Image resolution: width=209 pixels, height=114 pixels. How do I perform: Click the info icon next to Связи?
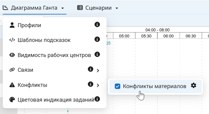tap(91, 69)
